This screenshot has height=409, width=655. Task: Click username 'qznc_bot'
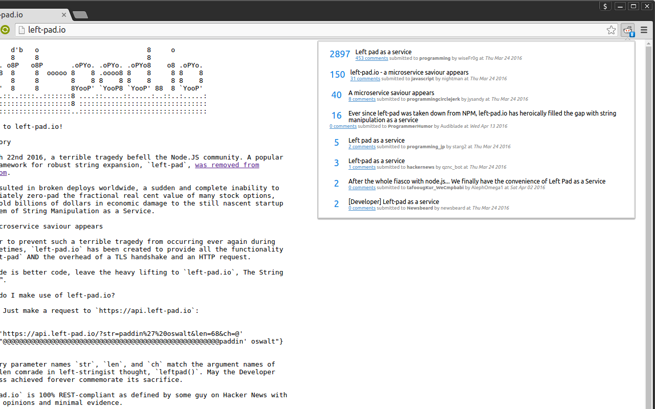pos(452,167)
